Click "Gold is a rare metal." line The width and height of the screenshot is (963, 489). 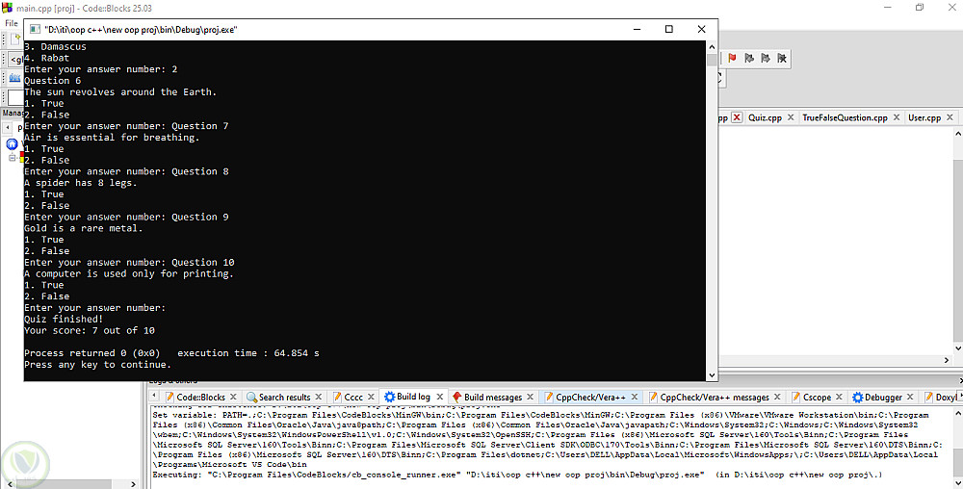click(x=83, y=228)
